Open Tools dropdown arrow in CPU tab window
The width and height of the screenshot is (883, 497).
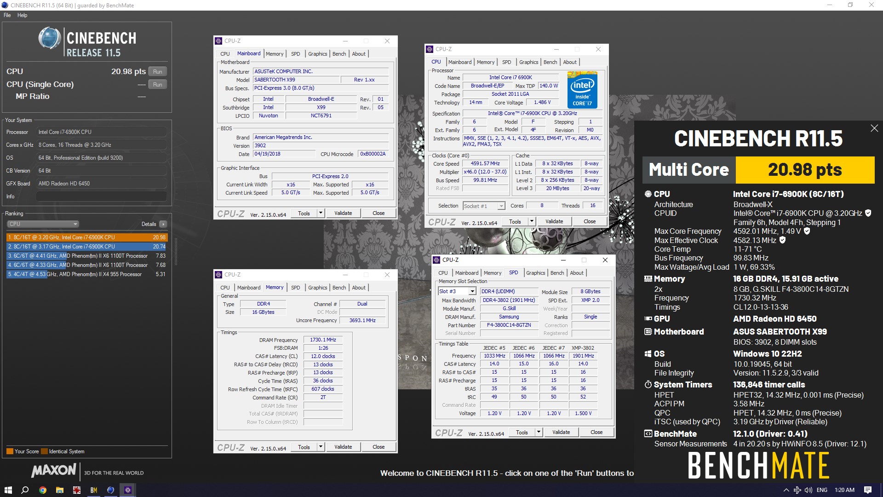[532, 221]
